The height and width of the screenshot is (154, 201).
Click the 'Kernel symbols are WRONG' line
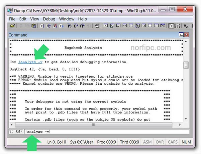coord(82,84)
